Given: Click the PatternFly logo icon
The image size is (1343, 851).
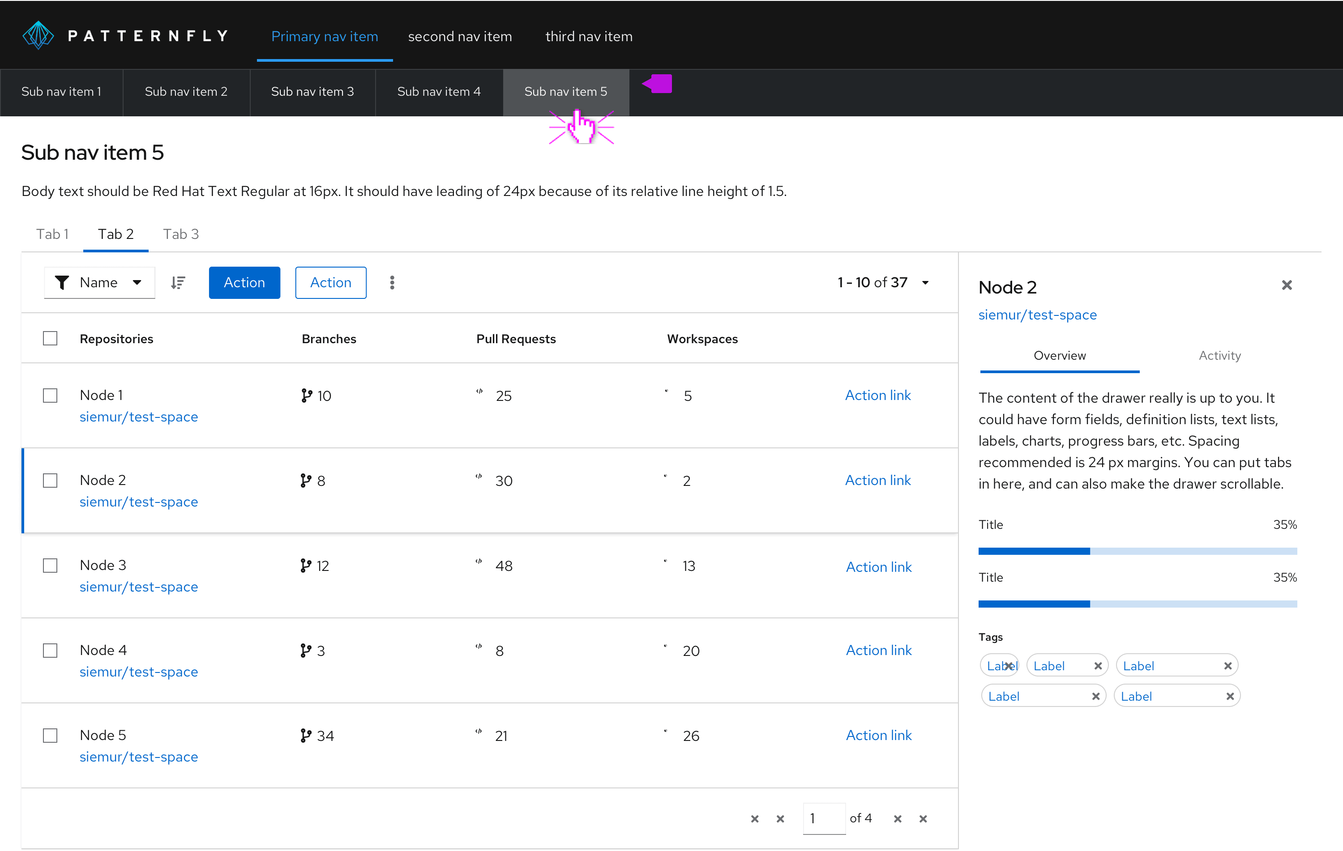Looking at the screenshot, I should [x=38, y=35].
